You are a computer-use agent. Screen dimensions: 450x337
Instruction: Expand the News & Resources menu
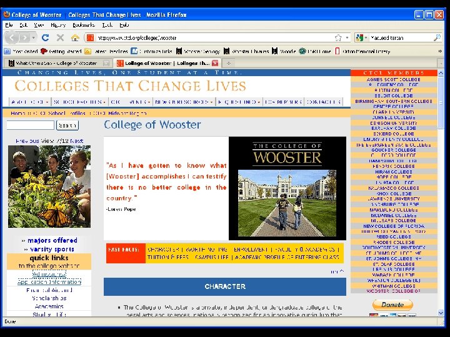pyautogui.click(x=184, y=102)
